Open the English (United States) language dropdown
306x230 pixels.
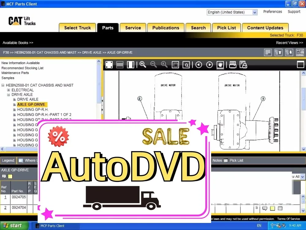point(255,12)
